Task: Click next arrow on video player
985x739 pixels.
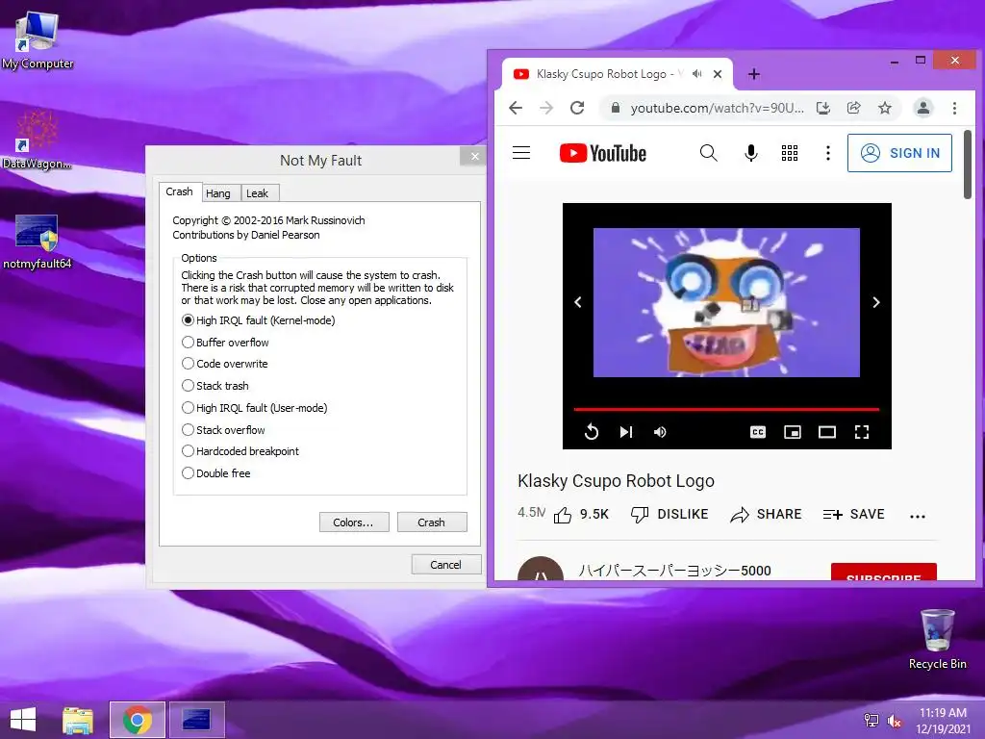Action: (x=875, y=302)
